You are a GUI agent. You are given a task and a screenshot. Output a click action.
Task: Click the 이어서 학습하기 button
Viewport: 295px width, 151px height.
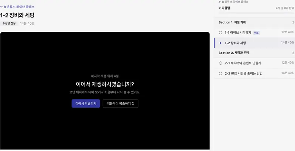pyautogui.click(x=85, y=104)
